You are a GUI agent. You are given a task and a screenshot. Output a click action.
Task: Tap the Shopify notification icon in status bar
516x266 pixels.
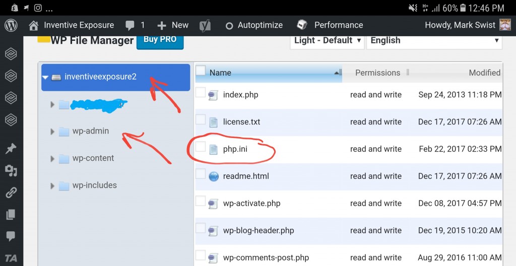click(x=15, y=8)
